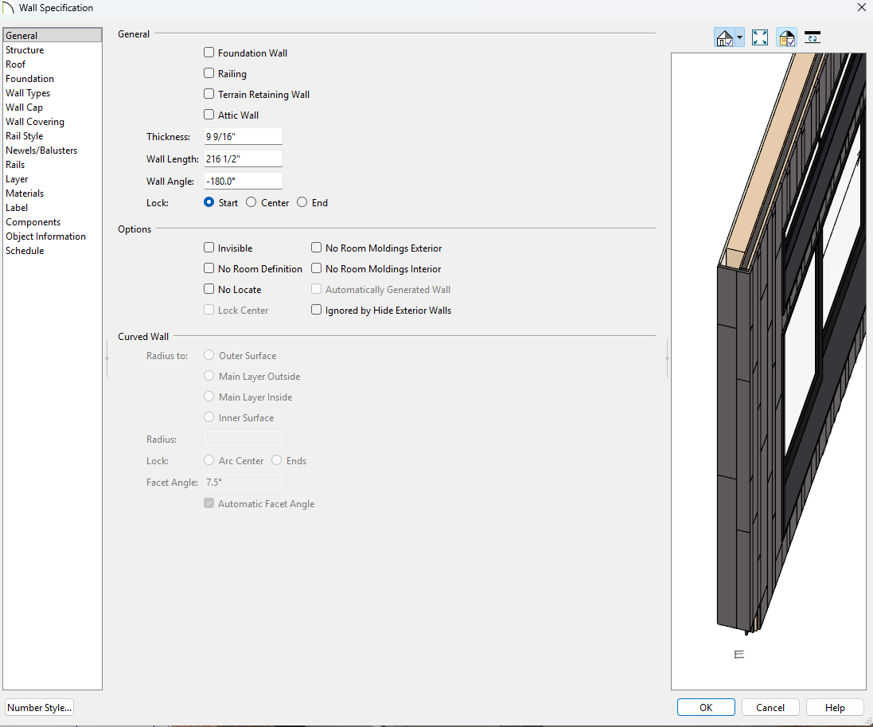Screen dimensions: 873x727
Task: Check the Terrain Retaining Wall option
Action: point(209,95)
